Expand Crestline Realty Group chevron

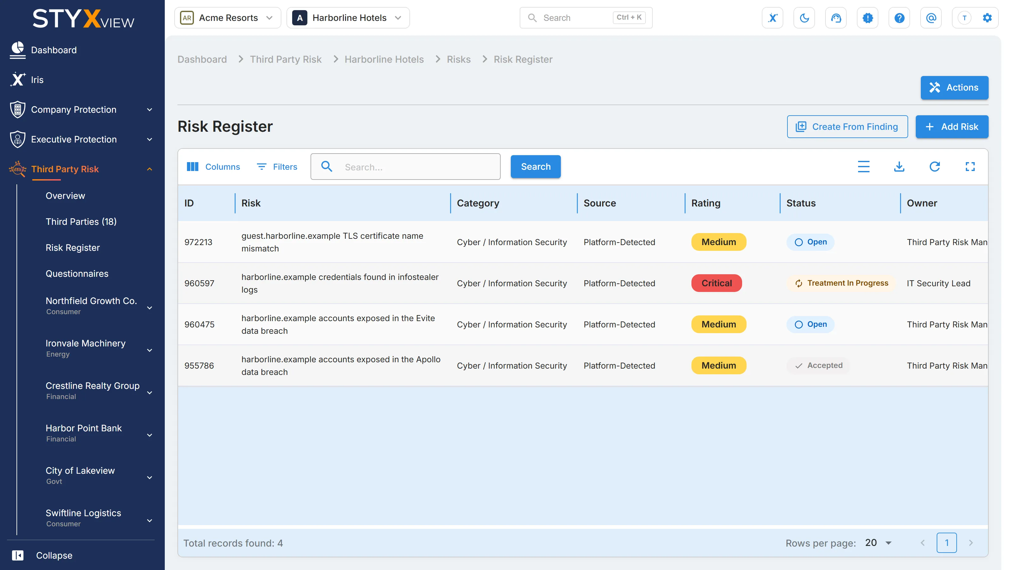pos(150,393)
